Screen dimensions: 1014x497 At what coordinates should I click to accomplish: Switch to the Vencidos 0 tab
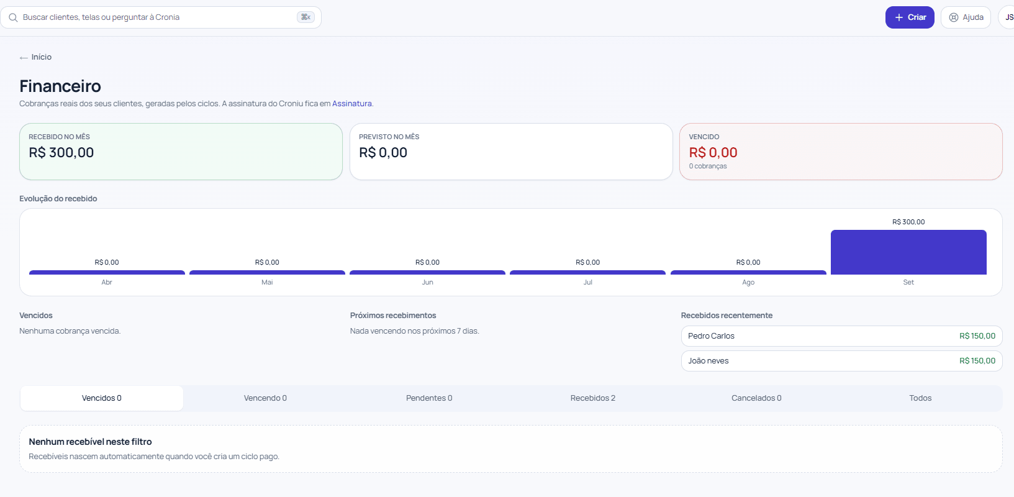click(x=102, y=398)
